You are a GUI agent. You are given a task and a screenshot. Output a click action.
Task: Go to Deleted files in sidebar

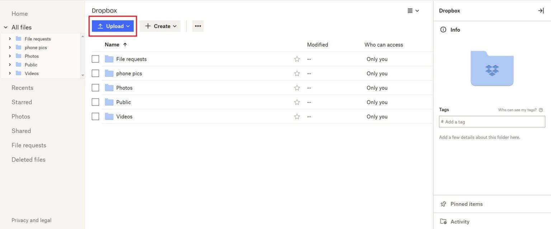(x=28, y=160)
